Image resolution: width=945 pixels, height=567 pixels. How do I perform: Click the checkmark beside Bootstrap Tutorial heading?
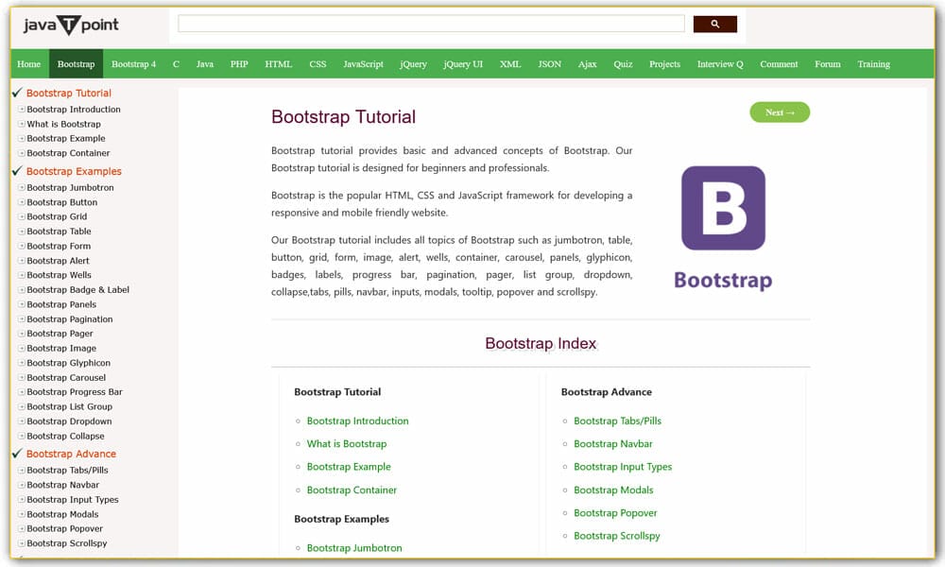point(16,92)
